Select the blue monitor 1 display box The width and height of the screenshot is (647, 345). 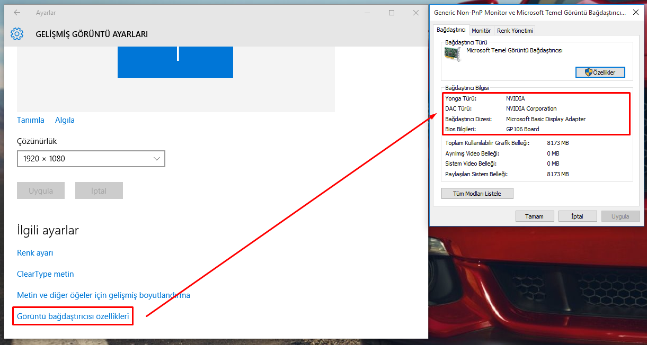click(x=175, y=61)
